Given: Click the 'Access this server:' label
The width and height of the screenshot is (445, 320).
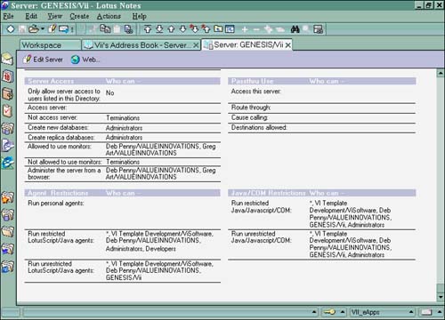Looking at the screenshot, I should pyautogui.click(x=256, y=92).
